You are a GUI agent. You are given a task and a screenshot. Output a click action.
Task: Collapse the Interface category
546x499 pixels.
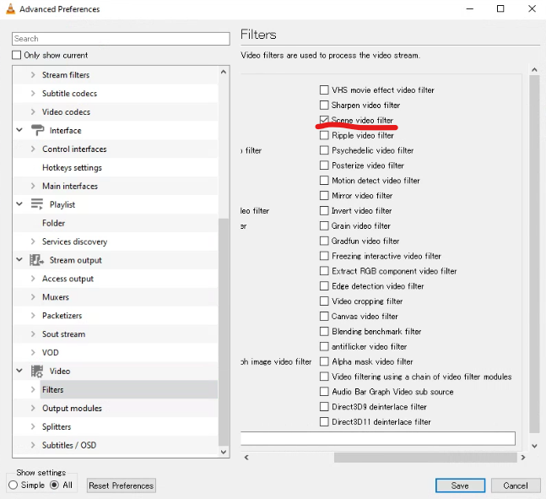pos(19,130)
